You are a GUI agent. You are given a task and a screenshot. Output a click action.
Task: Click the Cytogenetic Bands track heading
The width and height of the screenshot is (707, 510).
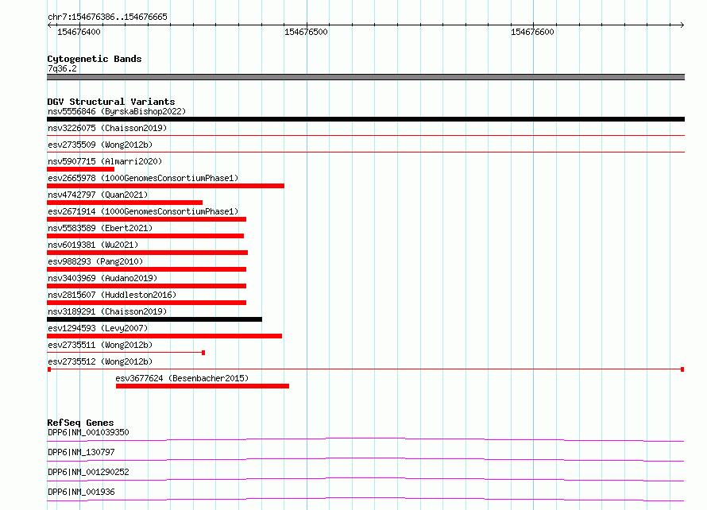[95, 59]
